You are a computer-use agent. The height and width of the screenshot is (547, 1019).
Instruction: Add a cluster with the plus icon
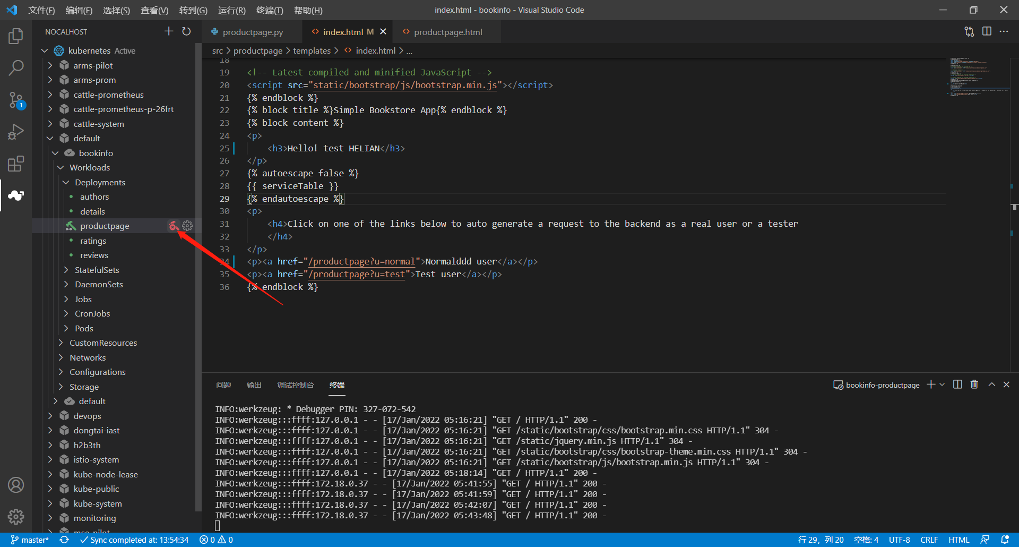tap(169, 31)
